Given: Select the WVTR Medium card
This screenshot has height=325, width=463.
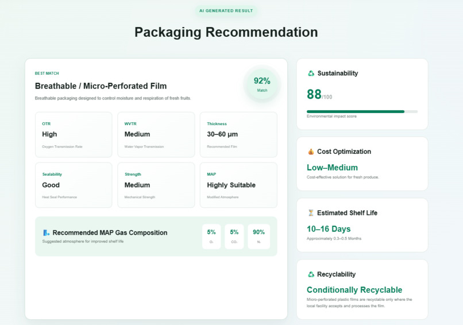Looking at the screenshot, I should (156, 134).
